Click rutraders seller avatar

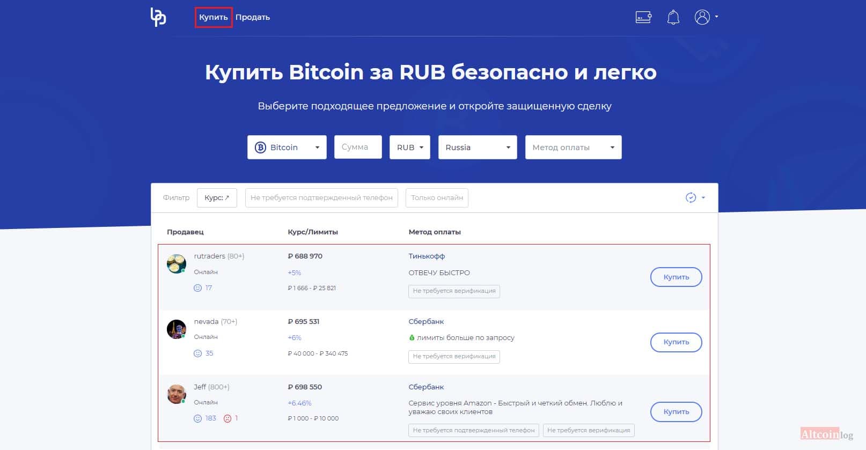pyautogui.click(x=177, y=263)
